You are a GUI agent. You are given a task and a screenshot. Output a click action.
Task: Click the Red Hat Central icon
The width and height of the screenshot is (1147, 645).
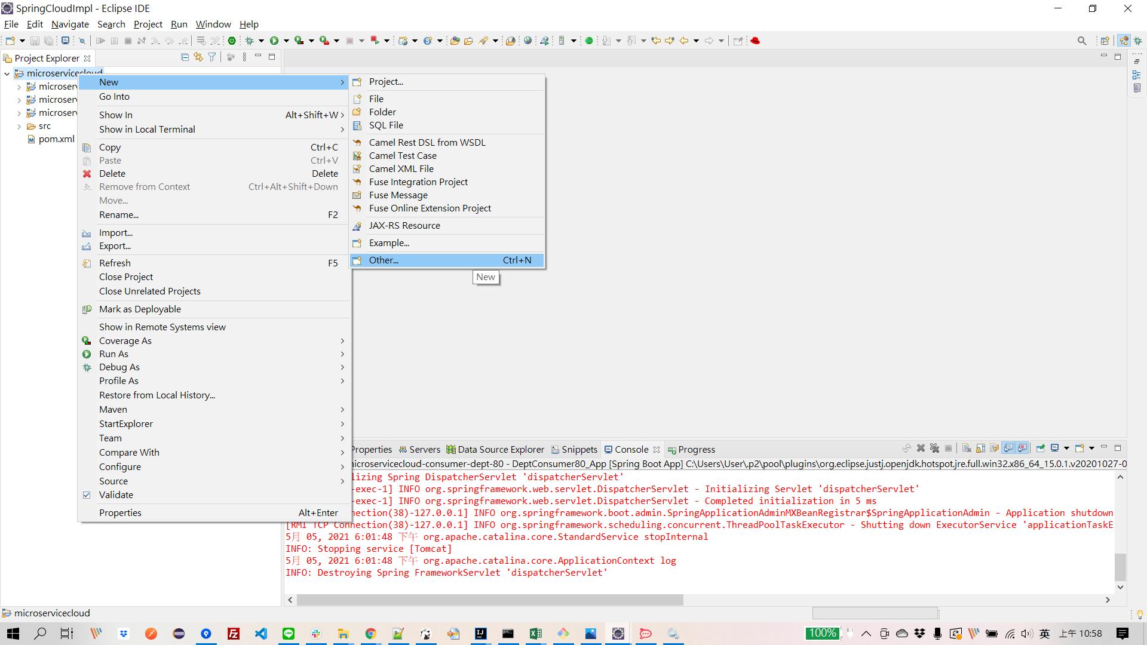tap(755, 41)
